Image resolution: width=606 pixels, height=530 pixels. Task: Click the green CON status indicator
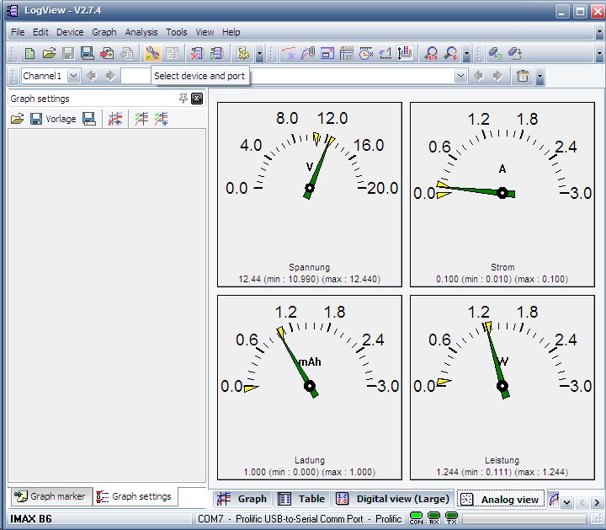coord(416,517)
